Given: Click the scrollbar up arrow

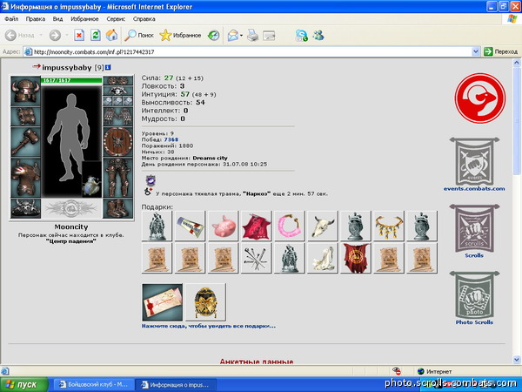Looking at the screenshot, I should (516, 63).
